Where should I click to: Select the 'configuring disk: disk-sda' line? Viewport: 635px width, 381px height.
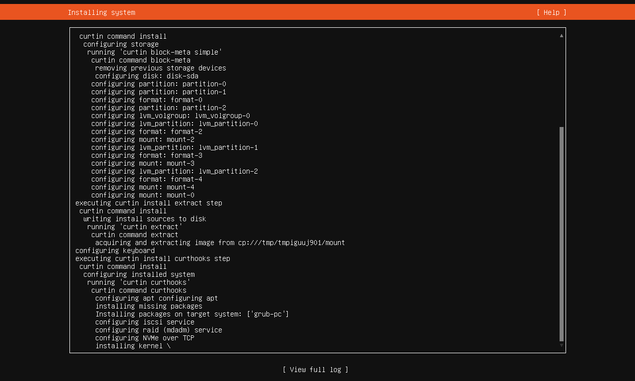pos(146,76)
